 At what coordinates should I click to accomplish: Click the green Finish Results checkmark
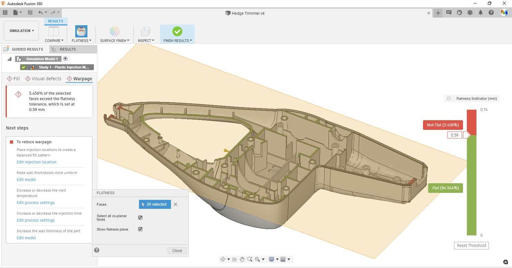tap(177, 32)
